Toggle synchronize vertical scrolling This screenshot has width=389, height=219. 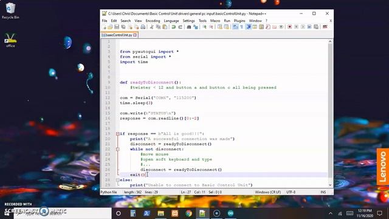pyautogui.click(x=219, y=27)
